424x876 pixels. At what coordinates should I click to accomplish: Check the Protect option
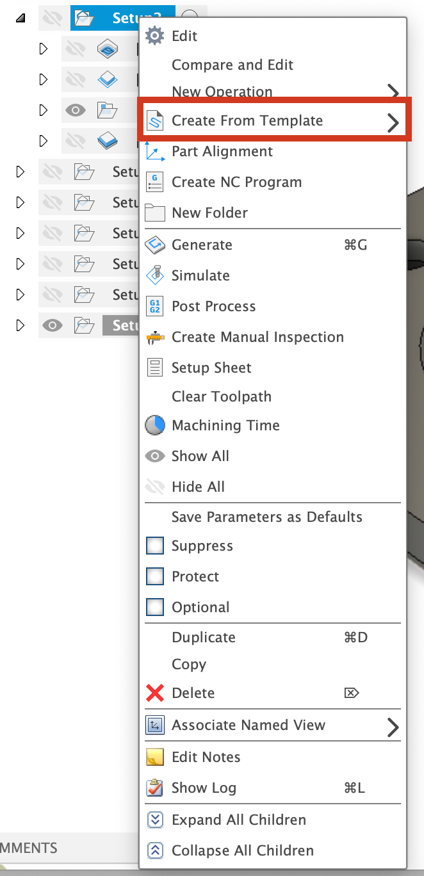[x=154, y=576]
